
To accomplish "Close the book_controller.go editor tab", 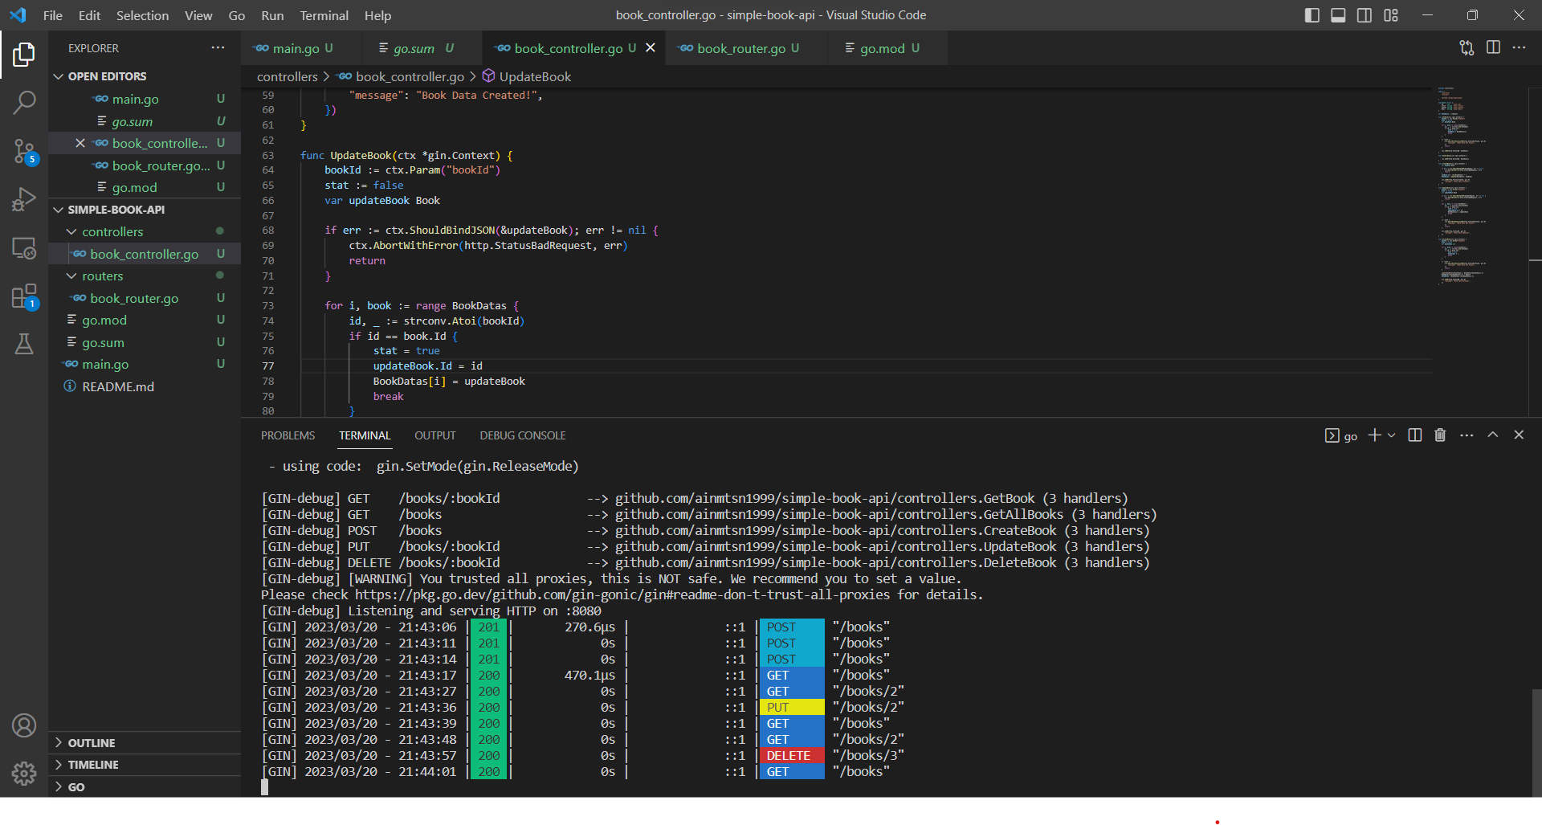I will (651, 48).
